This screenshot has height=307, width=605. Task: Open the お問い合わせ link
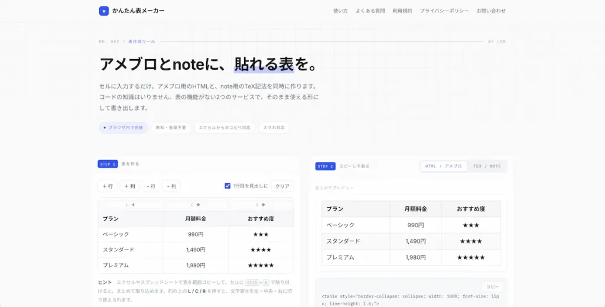pyautogui.click(x=491, y=11)
